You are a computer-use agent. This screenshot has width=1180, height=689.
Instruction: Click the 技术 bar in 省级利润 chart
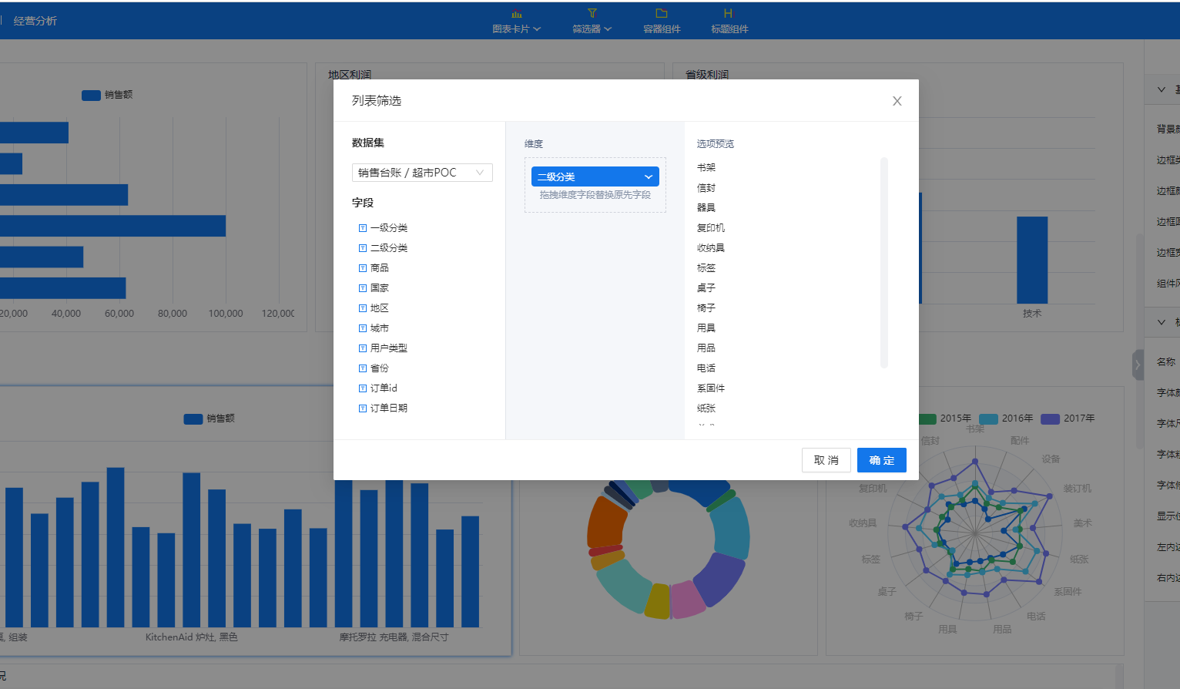pos(1032,260)
